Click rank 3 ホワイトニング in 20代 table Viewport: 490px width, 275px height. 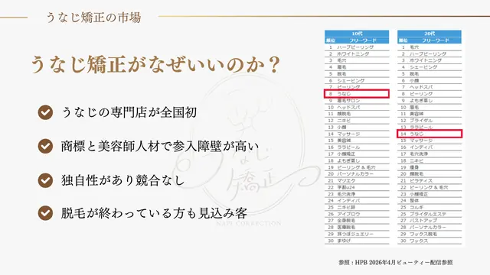[x=430, y=60]
